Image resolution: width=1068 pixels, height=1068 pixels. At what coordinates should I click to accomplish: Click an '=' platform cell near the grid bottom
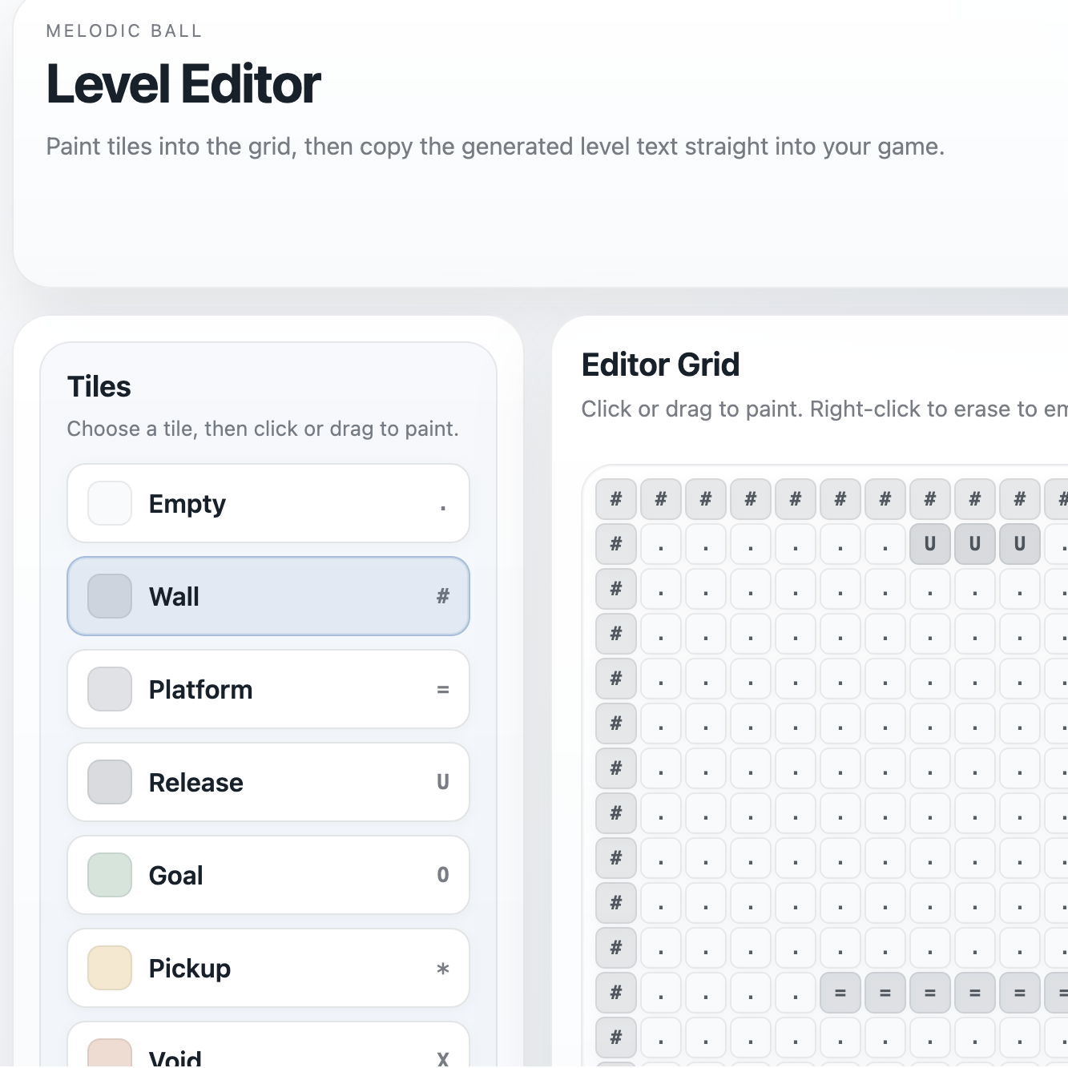(x=885, y=992)
